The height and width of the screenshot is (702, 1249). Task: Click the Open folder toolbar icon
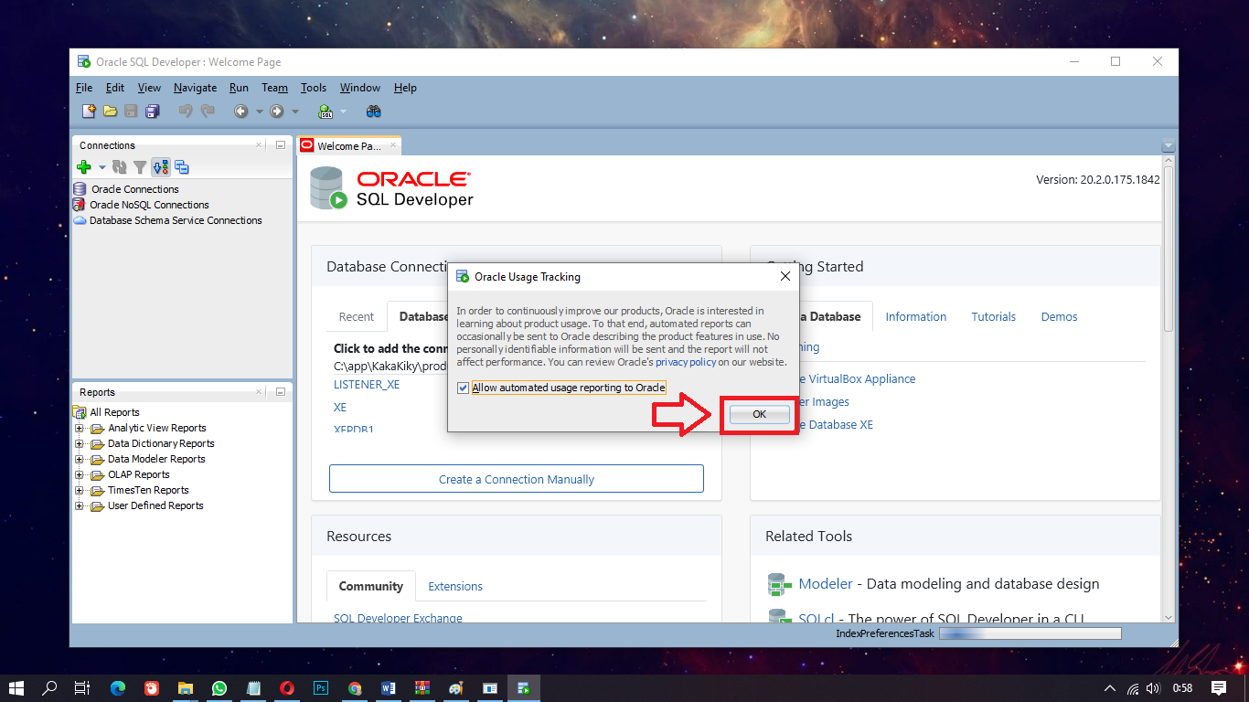pyautogui.click(x=110, y=112)
